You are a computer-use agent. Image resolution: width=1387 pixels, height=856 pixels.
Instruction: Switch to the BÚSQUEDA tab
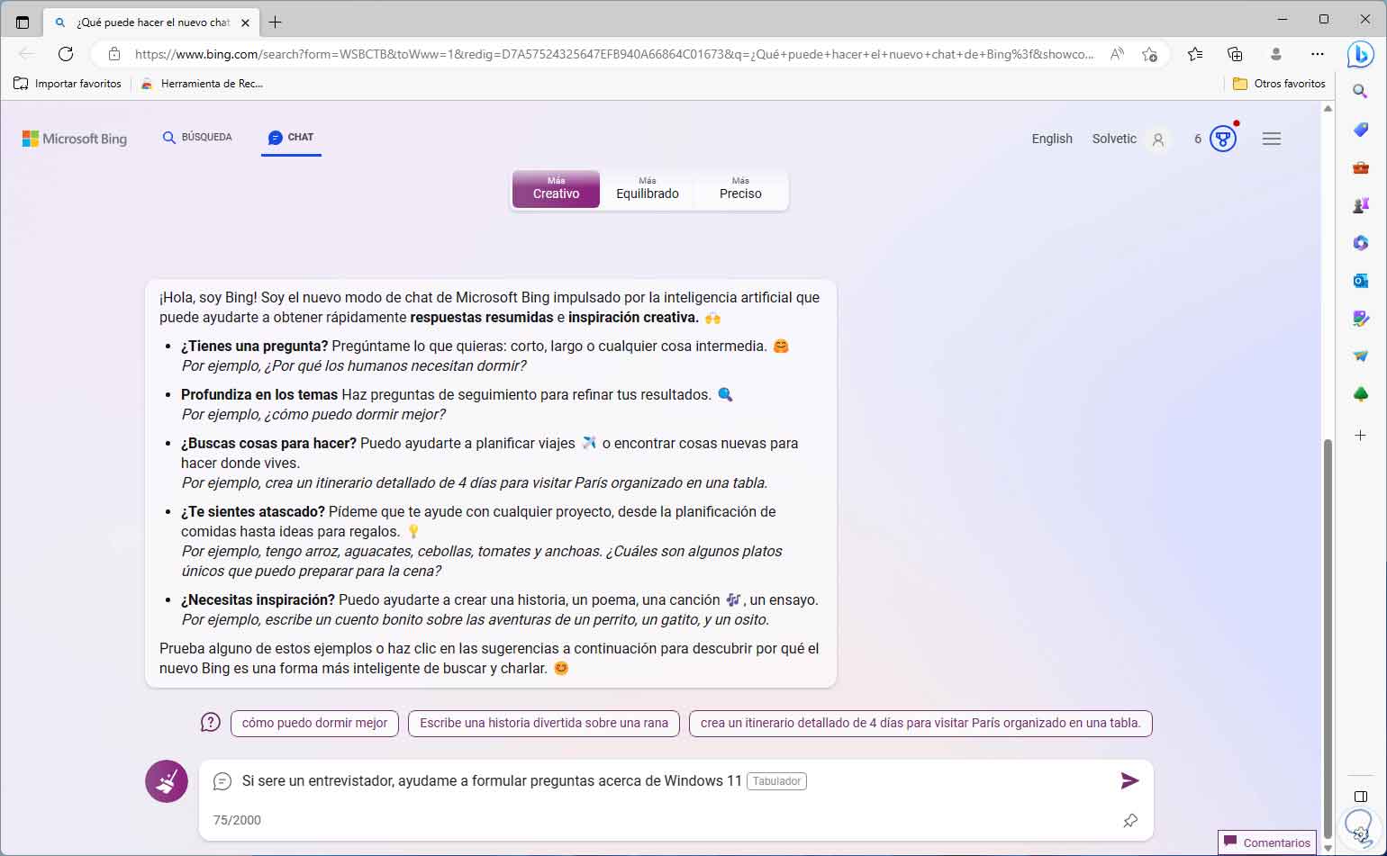click(x=197, y=138)
